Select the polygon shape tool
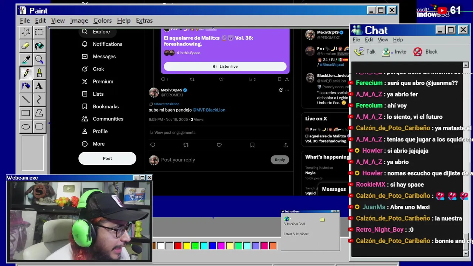473x266 pixels. (x=39, y=113)
